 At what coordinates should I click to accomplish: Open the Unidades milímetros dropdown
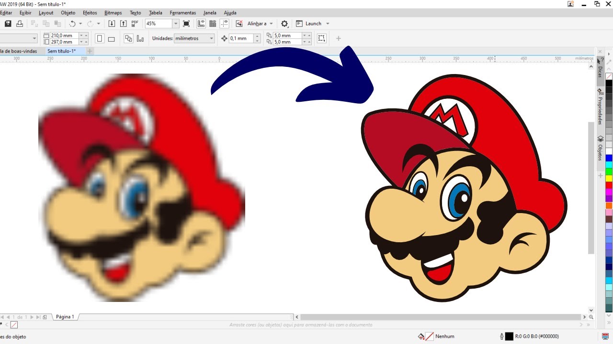193,38
